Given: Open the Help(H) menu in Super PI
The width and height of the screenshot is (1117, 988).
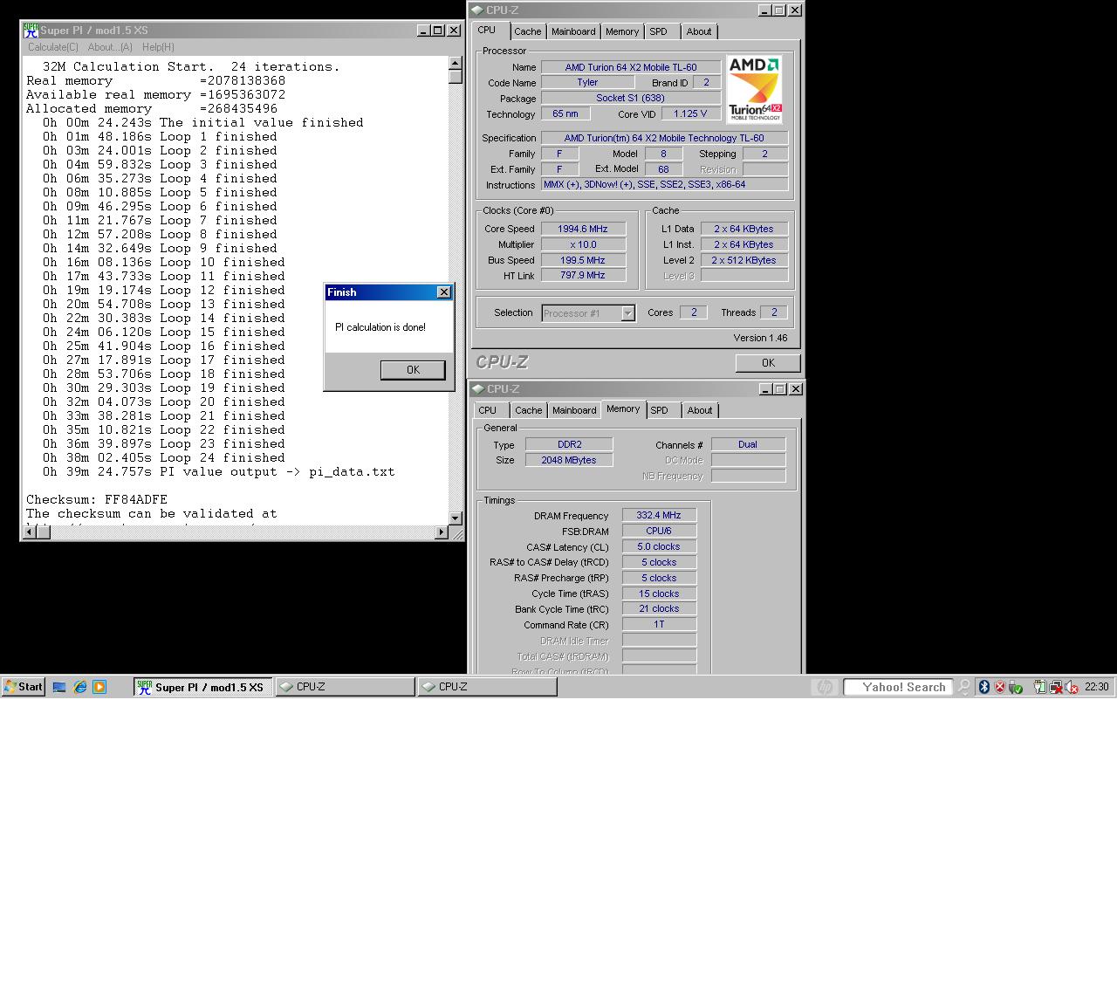Looking at the screenshot, I should pyautogui.click(x=158, y=47).
